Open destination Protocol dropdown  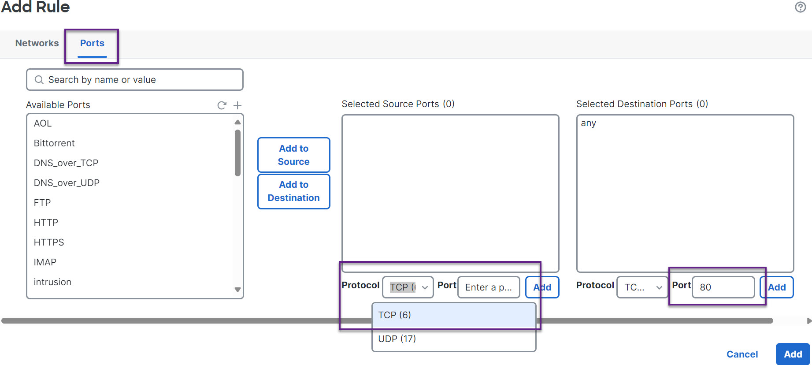point(642,287)
